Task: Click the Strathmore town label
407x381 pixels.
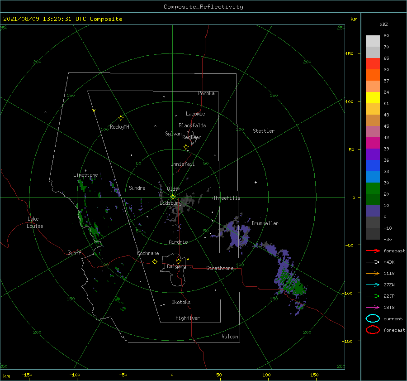Action: pyautogui.click(x=220, y=268)
